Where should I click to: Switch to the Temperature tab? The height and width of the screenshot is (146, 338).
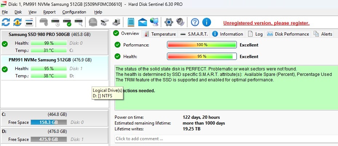[x=160, y=34]
